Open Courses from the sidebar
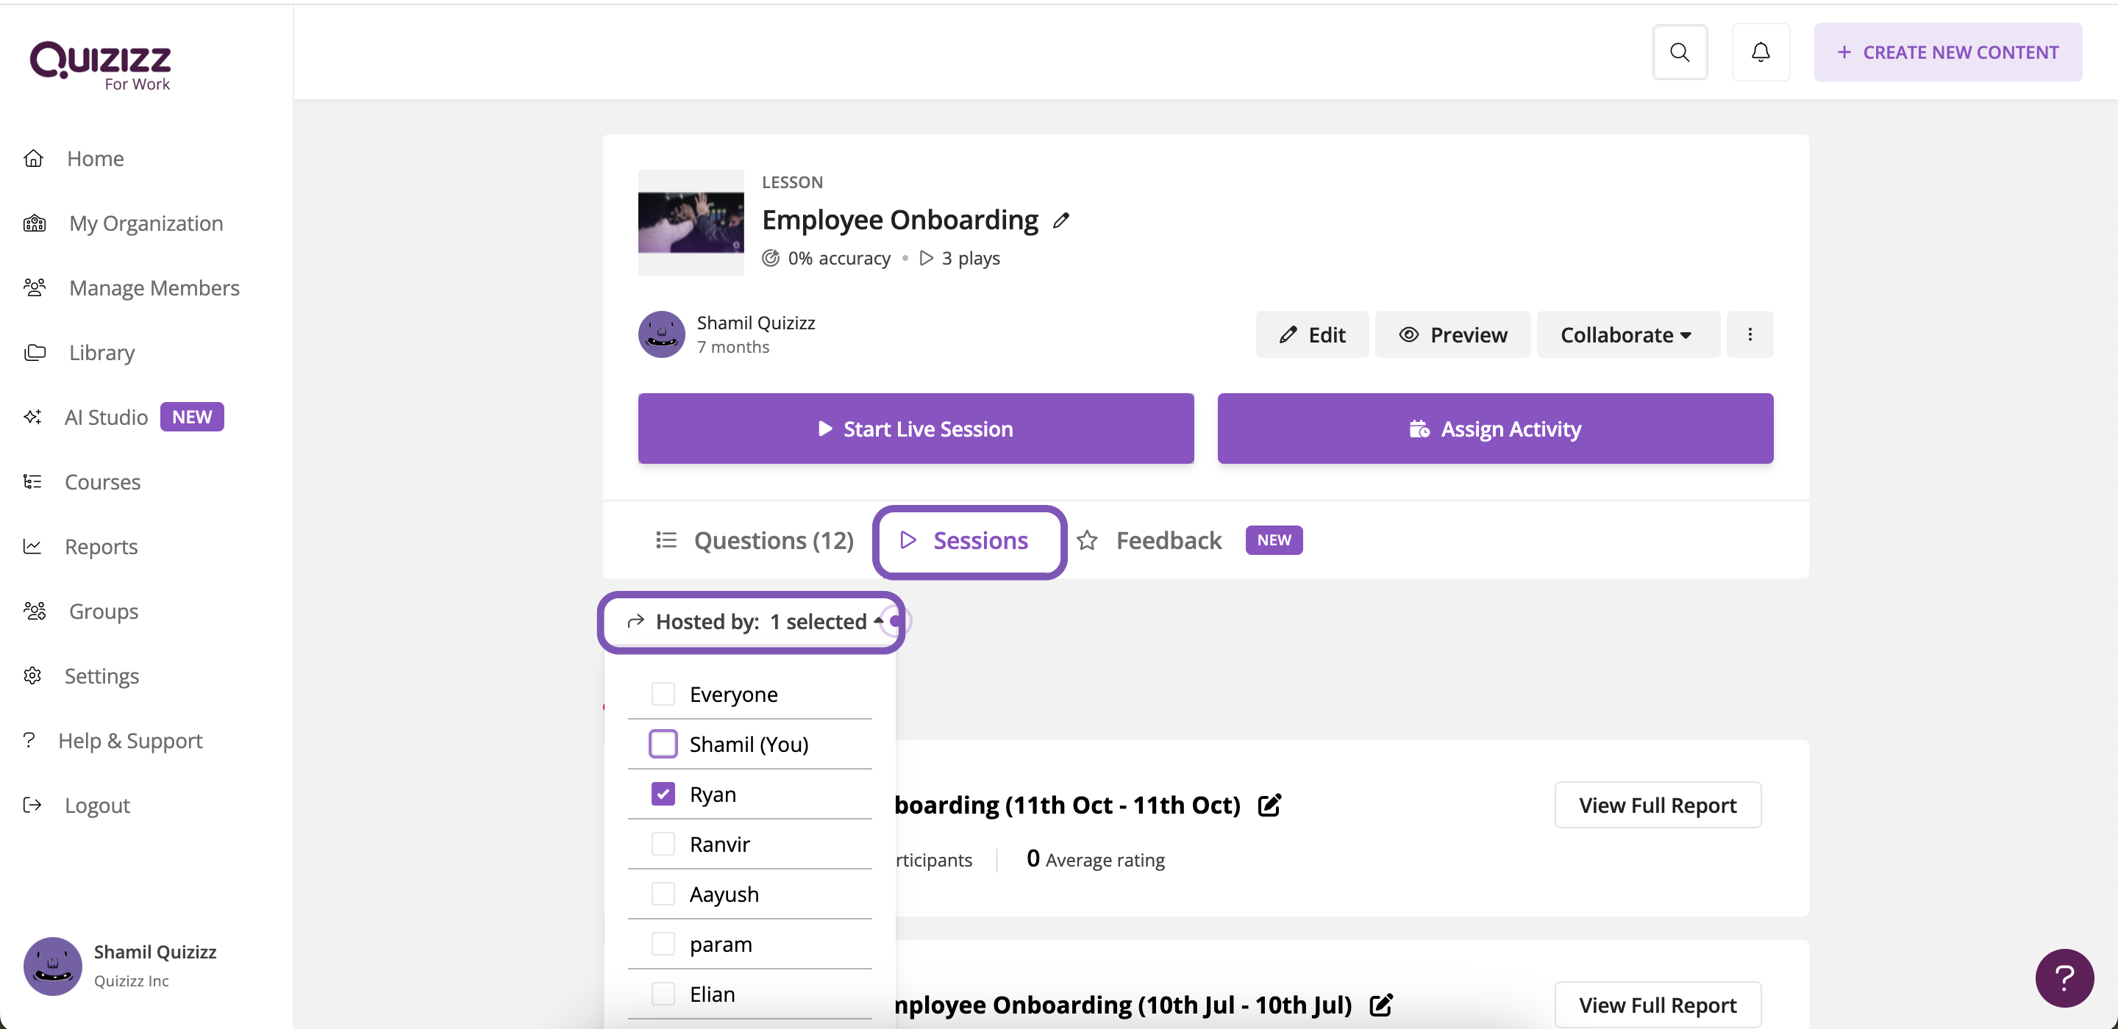 pos(102,481)
